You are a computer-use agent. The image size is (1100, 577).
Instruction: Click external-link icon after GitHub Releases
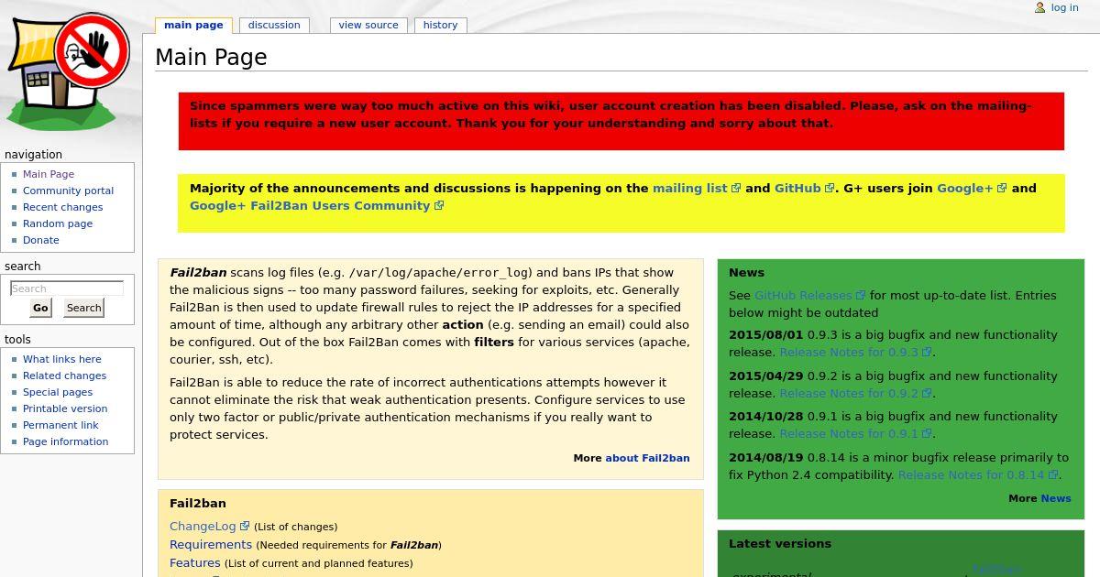pos(861,295)
